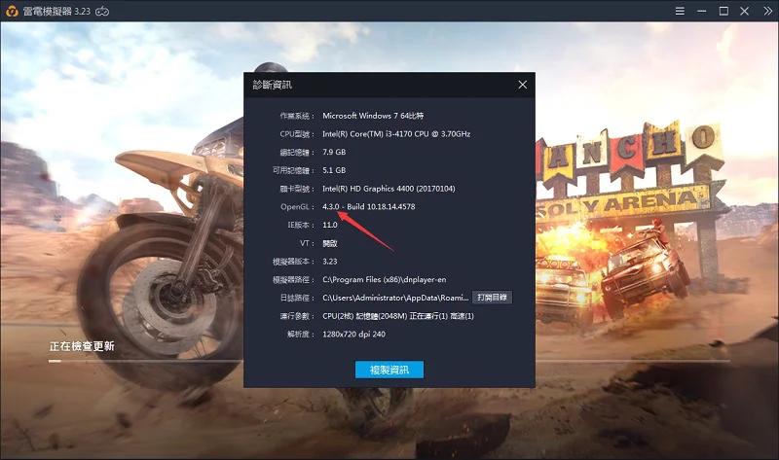Click the log path C:\Users\Administrator\AppData text

tap(395, 298)
